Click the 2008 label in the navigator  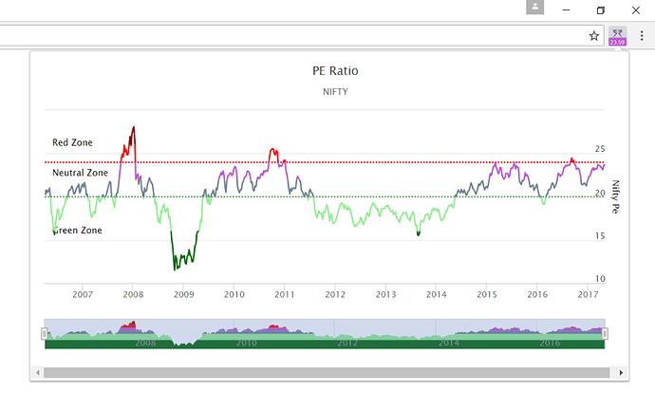[145, 343]
